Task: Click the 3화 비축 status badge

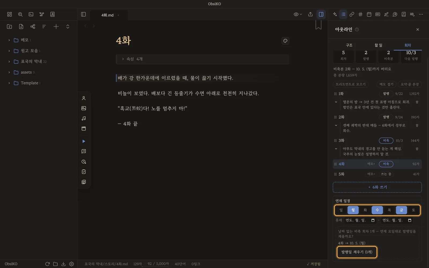Action: click(386, 141)
